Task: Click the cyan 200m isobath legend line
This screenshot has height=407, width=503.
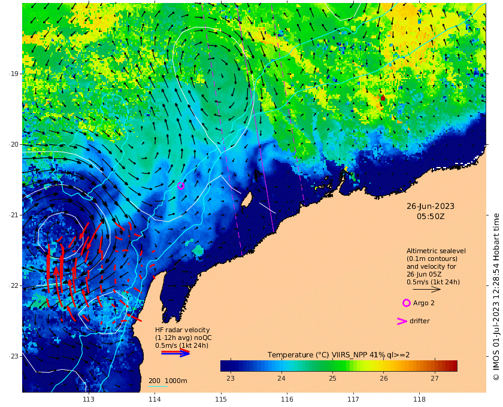Action: 158,386
